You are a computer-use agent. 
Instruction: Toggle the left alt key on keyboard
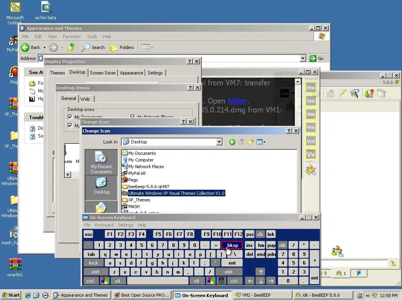pos(117,281)
